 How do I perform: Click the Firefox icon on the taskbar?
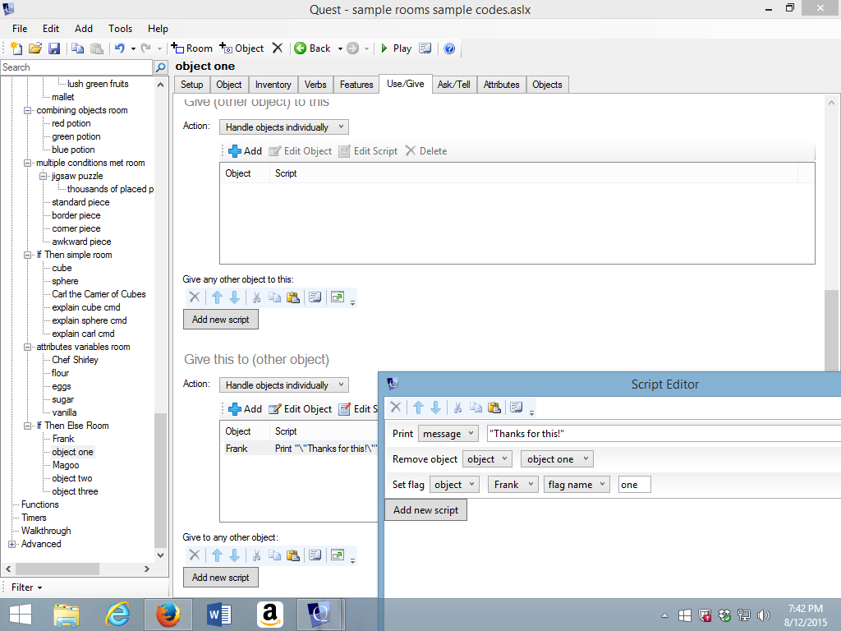[168, 614]
